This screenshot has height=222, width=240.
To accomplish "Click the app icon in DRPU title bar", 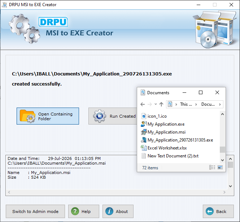I will click(4, 5).
